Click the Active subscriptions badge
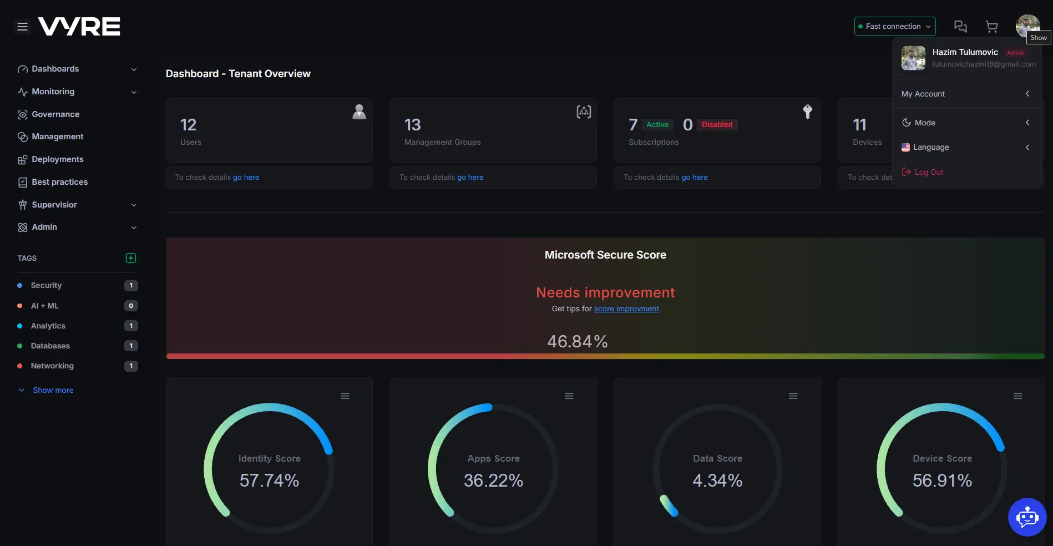 click(657, 125)
